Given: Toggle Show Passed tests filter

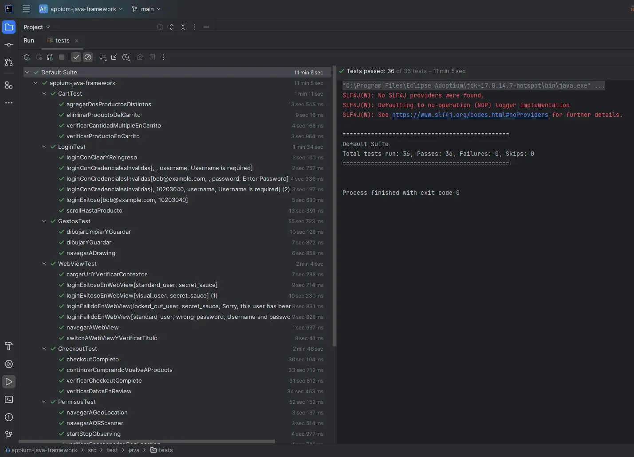Looking at the screenshot, I should (76, 57).
